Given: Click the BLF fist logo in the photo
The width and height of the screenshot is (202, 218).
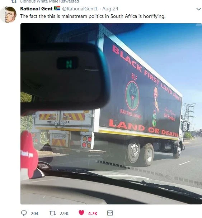Looking at the screenshot, I should click(x=132, y=96).
